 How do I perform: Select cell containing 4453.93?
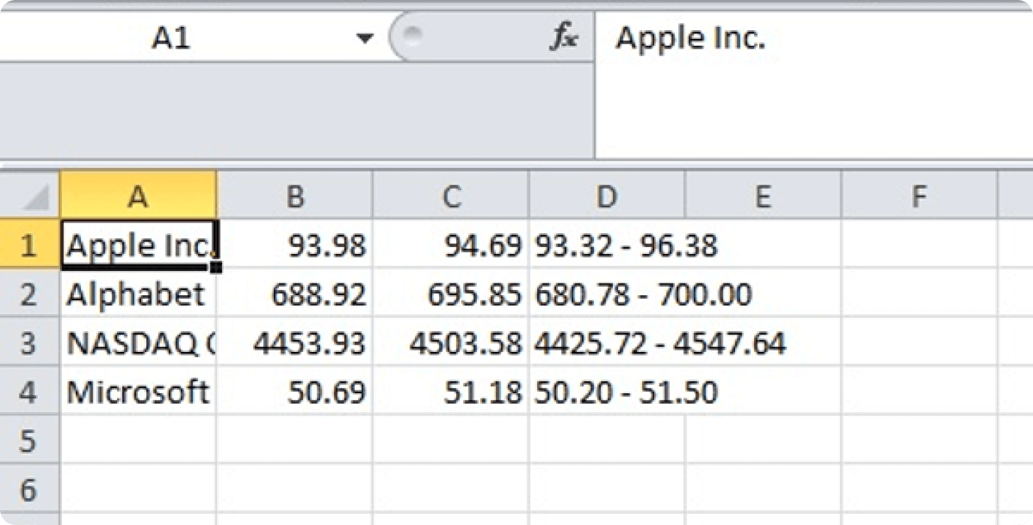[x=295, y=342]
